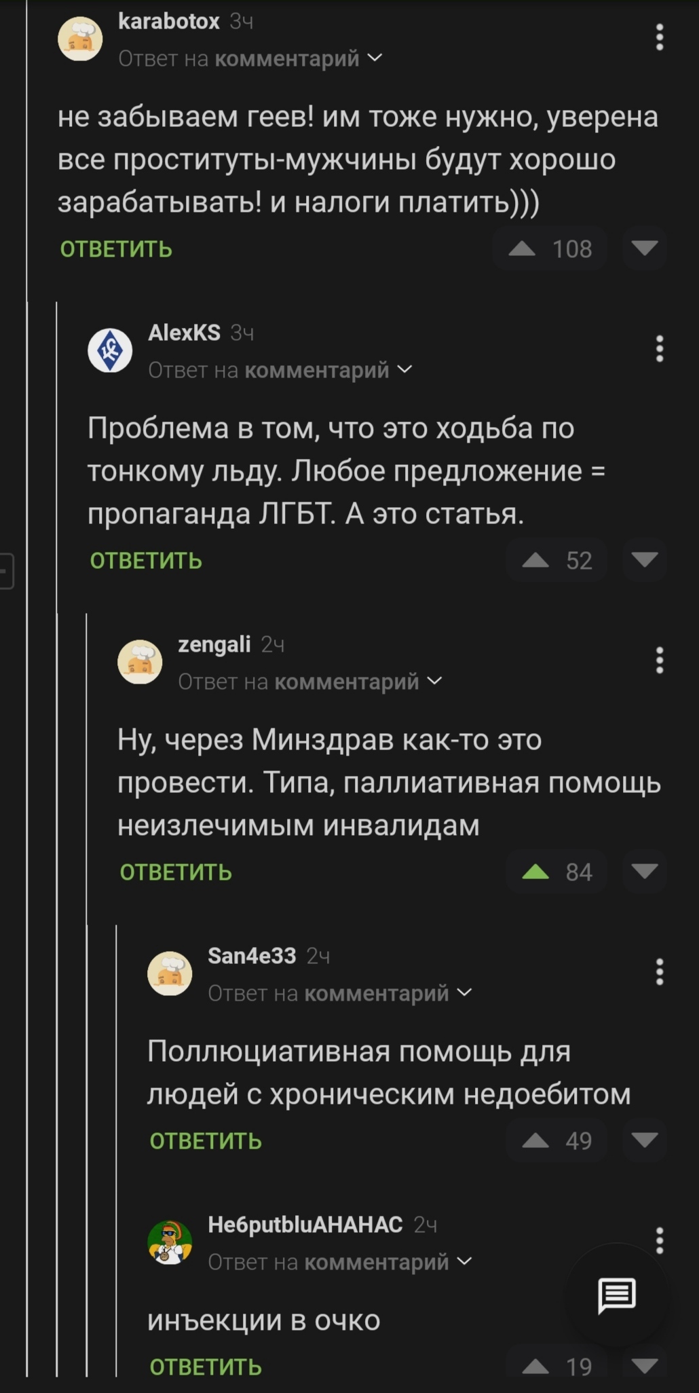The height and width of the screenshot is (1393, 699).
Task: Reply to San4e33's comment
Action: pos(206,1140)
